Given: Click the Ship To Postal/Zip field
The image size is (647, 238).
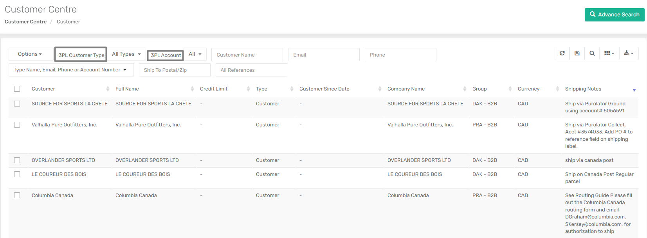Looking at the screenshot, I should click(x=175, y=70).
